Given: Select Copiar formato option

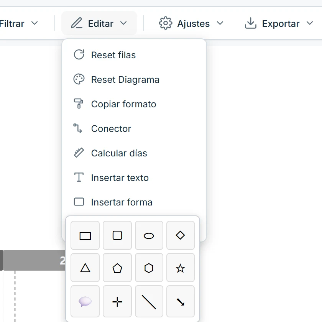Looking at the screenshot, I should coord(134,104).
